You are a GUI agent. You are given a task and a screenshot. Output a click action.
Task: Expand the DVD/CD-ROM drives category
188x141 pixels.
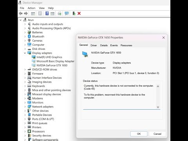(x=25, y=69)
